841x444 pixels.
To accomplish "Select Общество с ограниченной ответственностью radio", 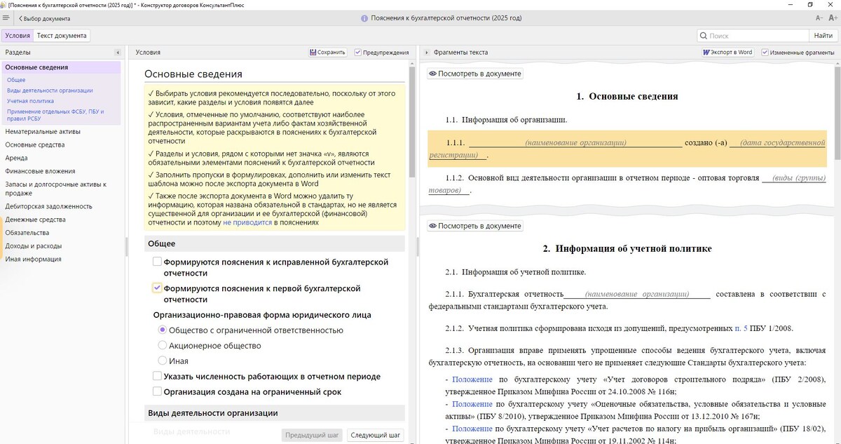I will tap(163, 330).
